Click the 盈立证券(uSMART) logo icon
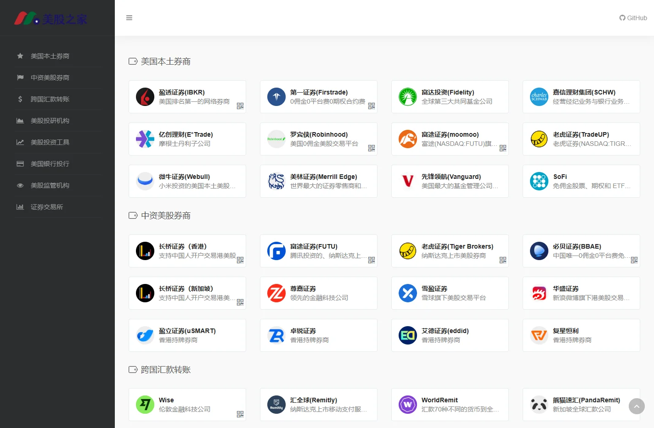Screen dimensions: 654x428 coord(145,335)
